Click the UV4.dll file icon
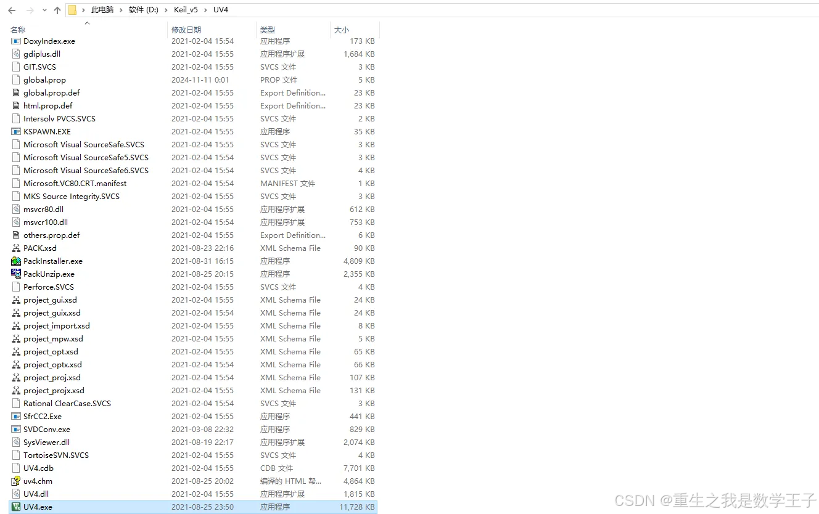The height and width of the screenshot is (514, 819). pyautogui.click(x=16, y=494)
